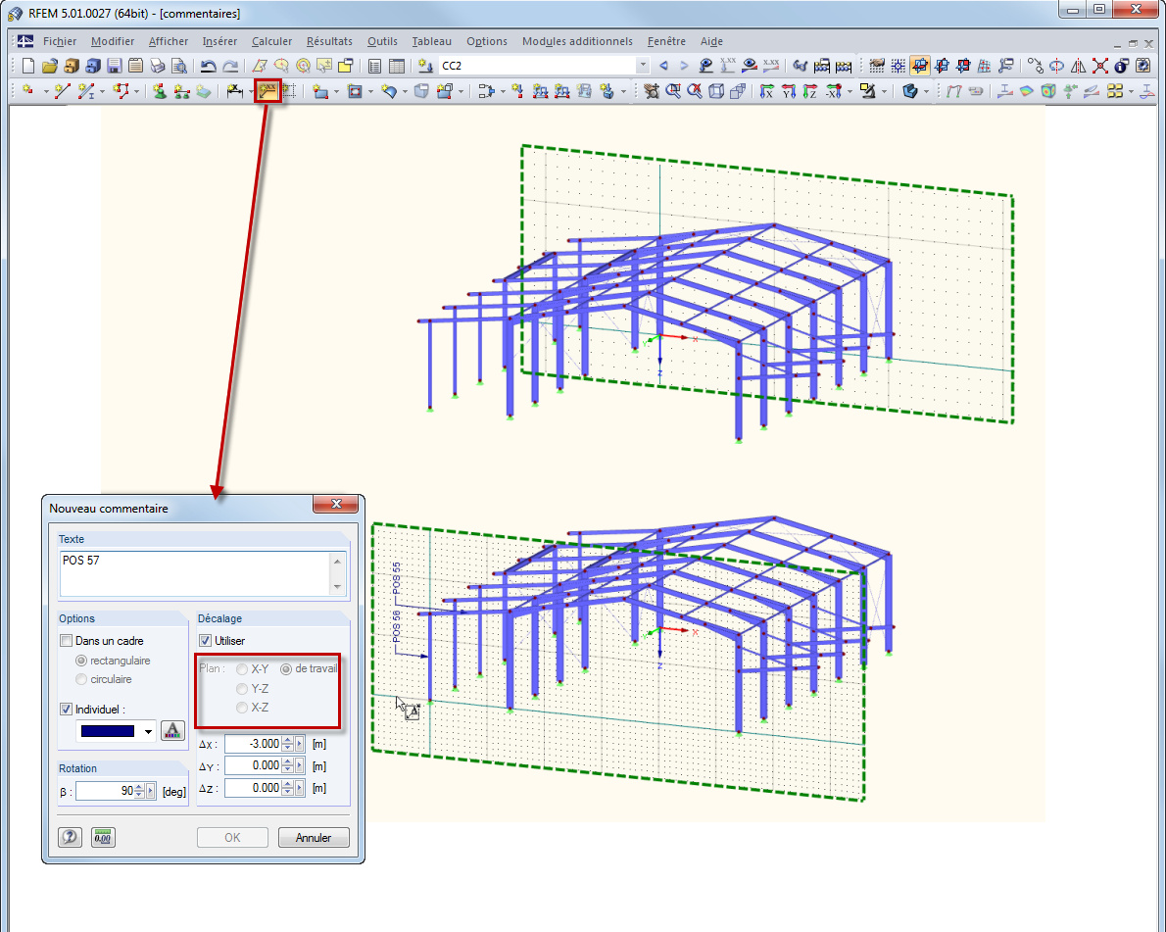This screenshot has height=932, width=1166.
Task: Close the Nouveau commentaire dialog
Action: tap(335, 505)
